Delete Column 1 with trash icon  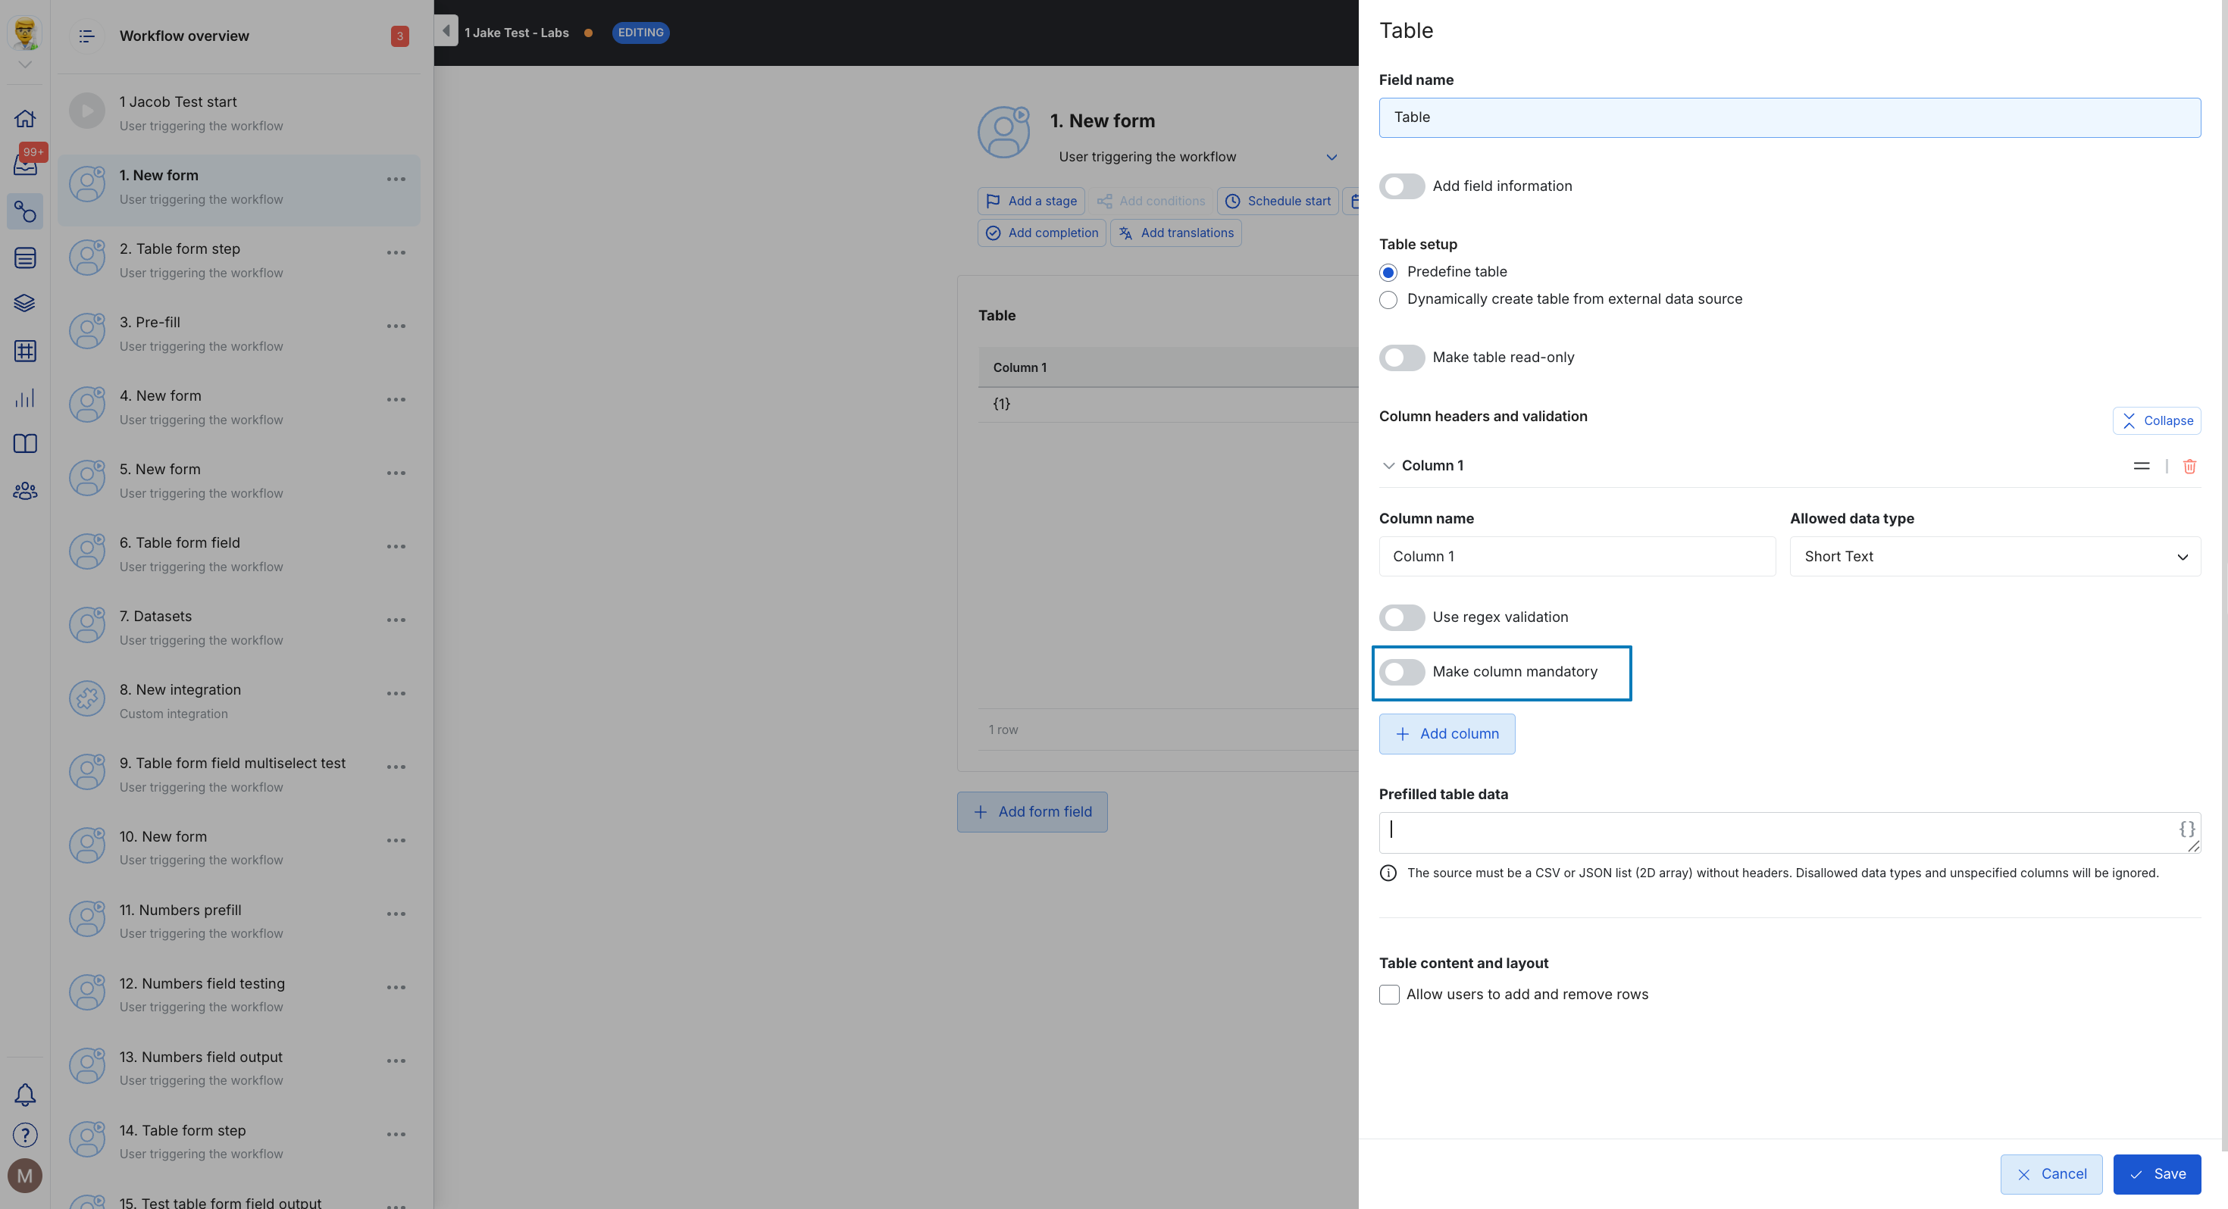pos(2189,466)
